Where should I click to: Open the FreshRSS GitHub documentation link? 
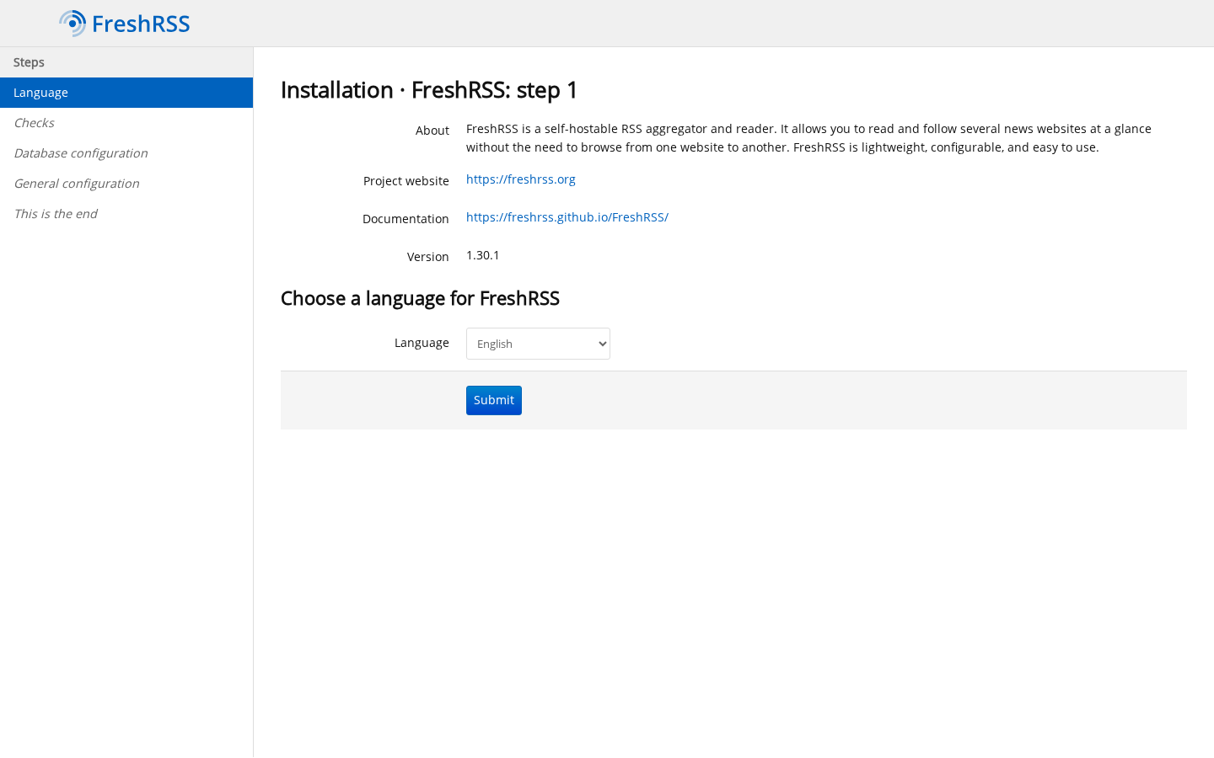click(567, 217)
